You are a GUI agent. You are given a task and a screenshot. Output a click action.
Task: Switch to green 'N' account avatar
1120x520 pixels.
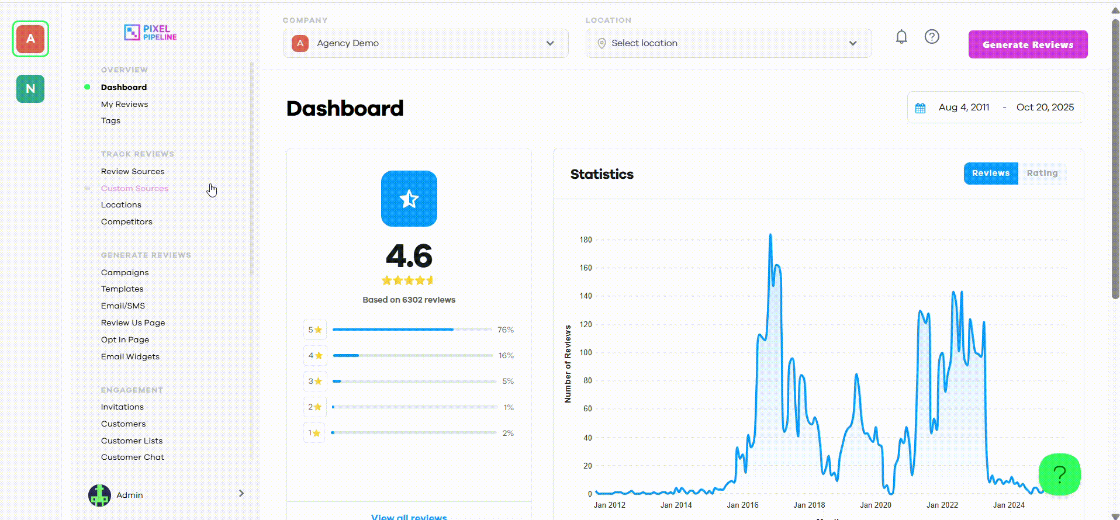point(30,89)
